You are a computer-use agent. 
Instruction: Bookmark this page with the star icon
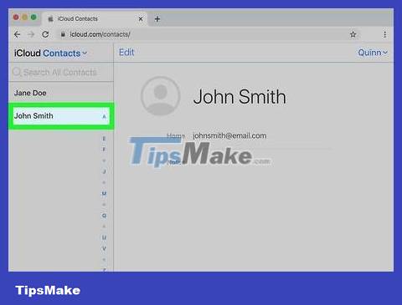[x=353, y=34]
